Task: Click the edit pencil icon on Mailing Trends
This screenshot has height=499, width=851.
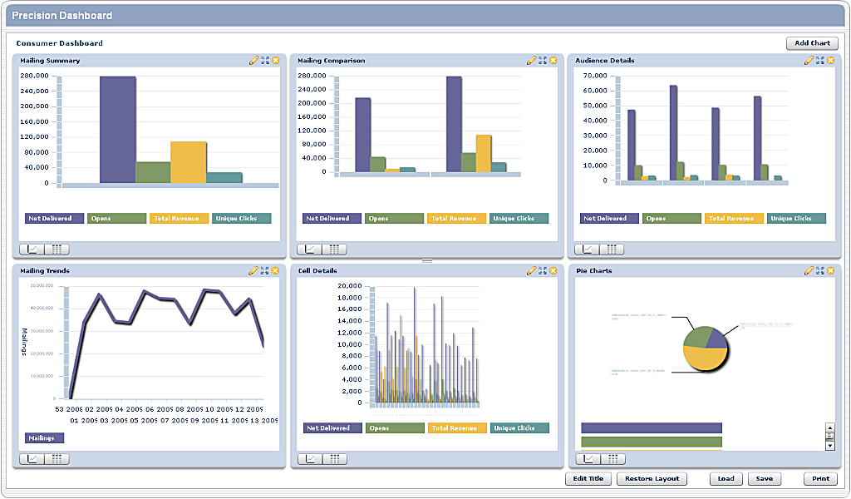Action: (254, 271)
